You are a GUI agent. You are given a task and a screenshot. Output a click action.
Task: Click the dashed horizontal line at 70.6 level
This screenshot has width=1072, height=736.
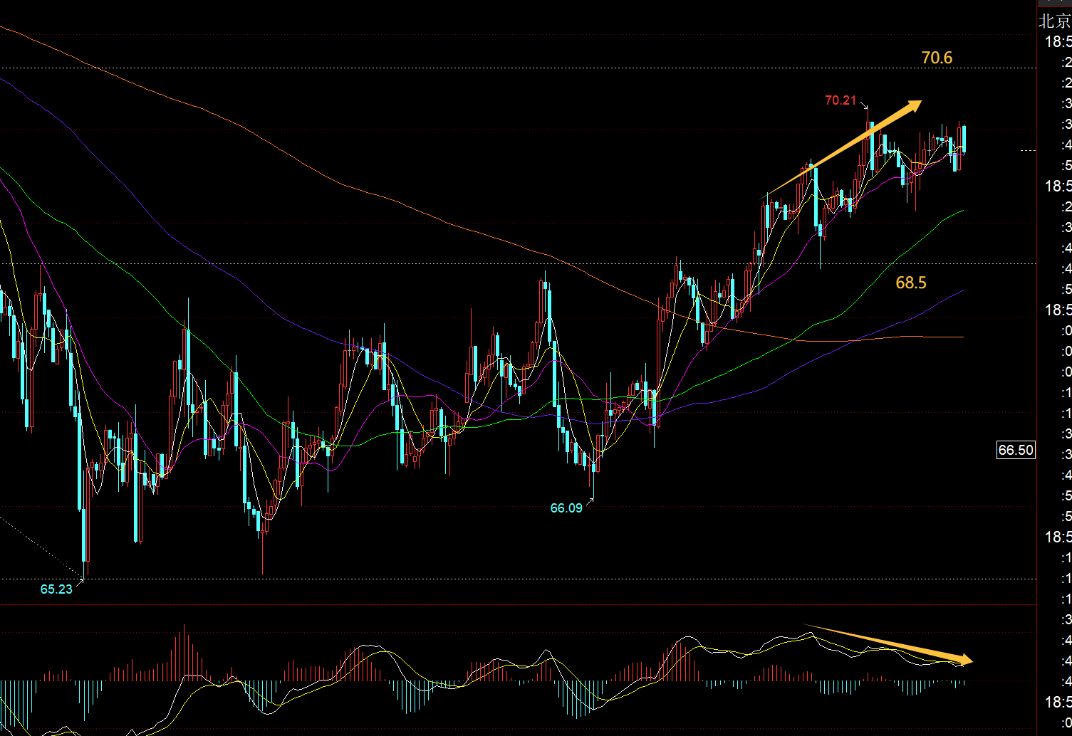499,68
